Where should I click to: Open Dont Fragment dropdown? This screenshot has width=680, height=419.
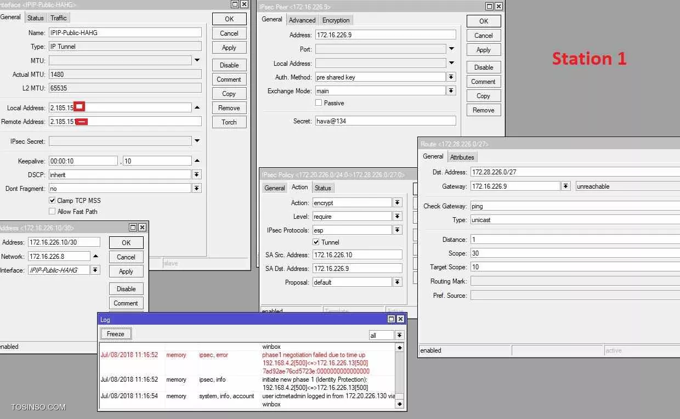point(197,188)
